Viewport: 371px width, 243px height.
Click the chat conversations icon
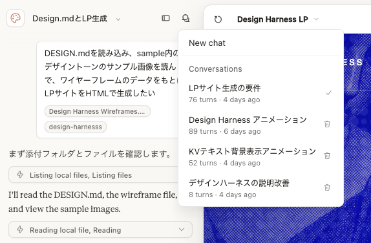(185, 18)
